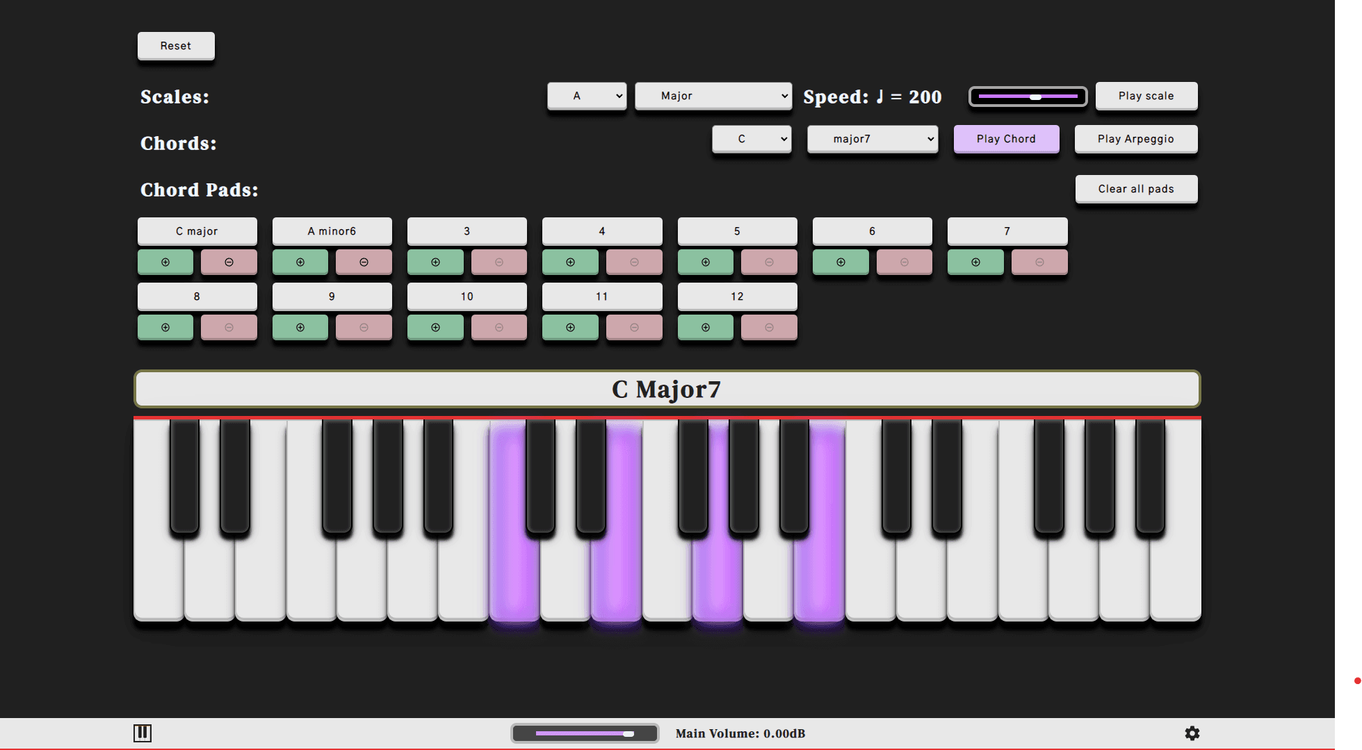Open the Major scale type dropdown
The height and width of the screenshot is (750, 1362).
tap(713, 96)
